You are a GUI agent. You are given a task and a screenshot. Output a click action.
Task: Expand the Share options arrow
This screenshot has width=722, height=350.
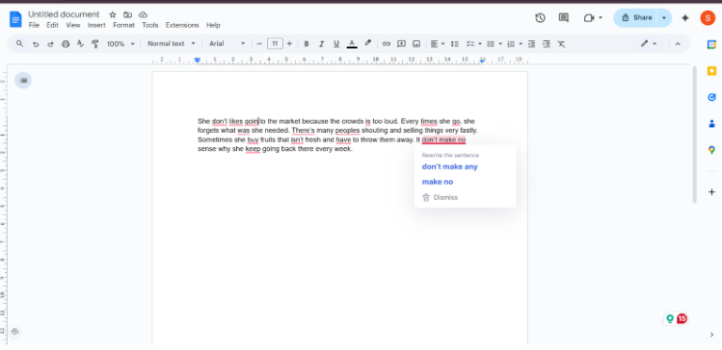(664, 18)
